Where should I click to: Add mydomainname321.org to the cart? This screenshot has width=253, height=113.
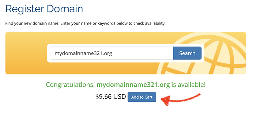click(x=142, y=97)
